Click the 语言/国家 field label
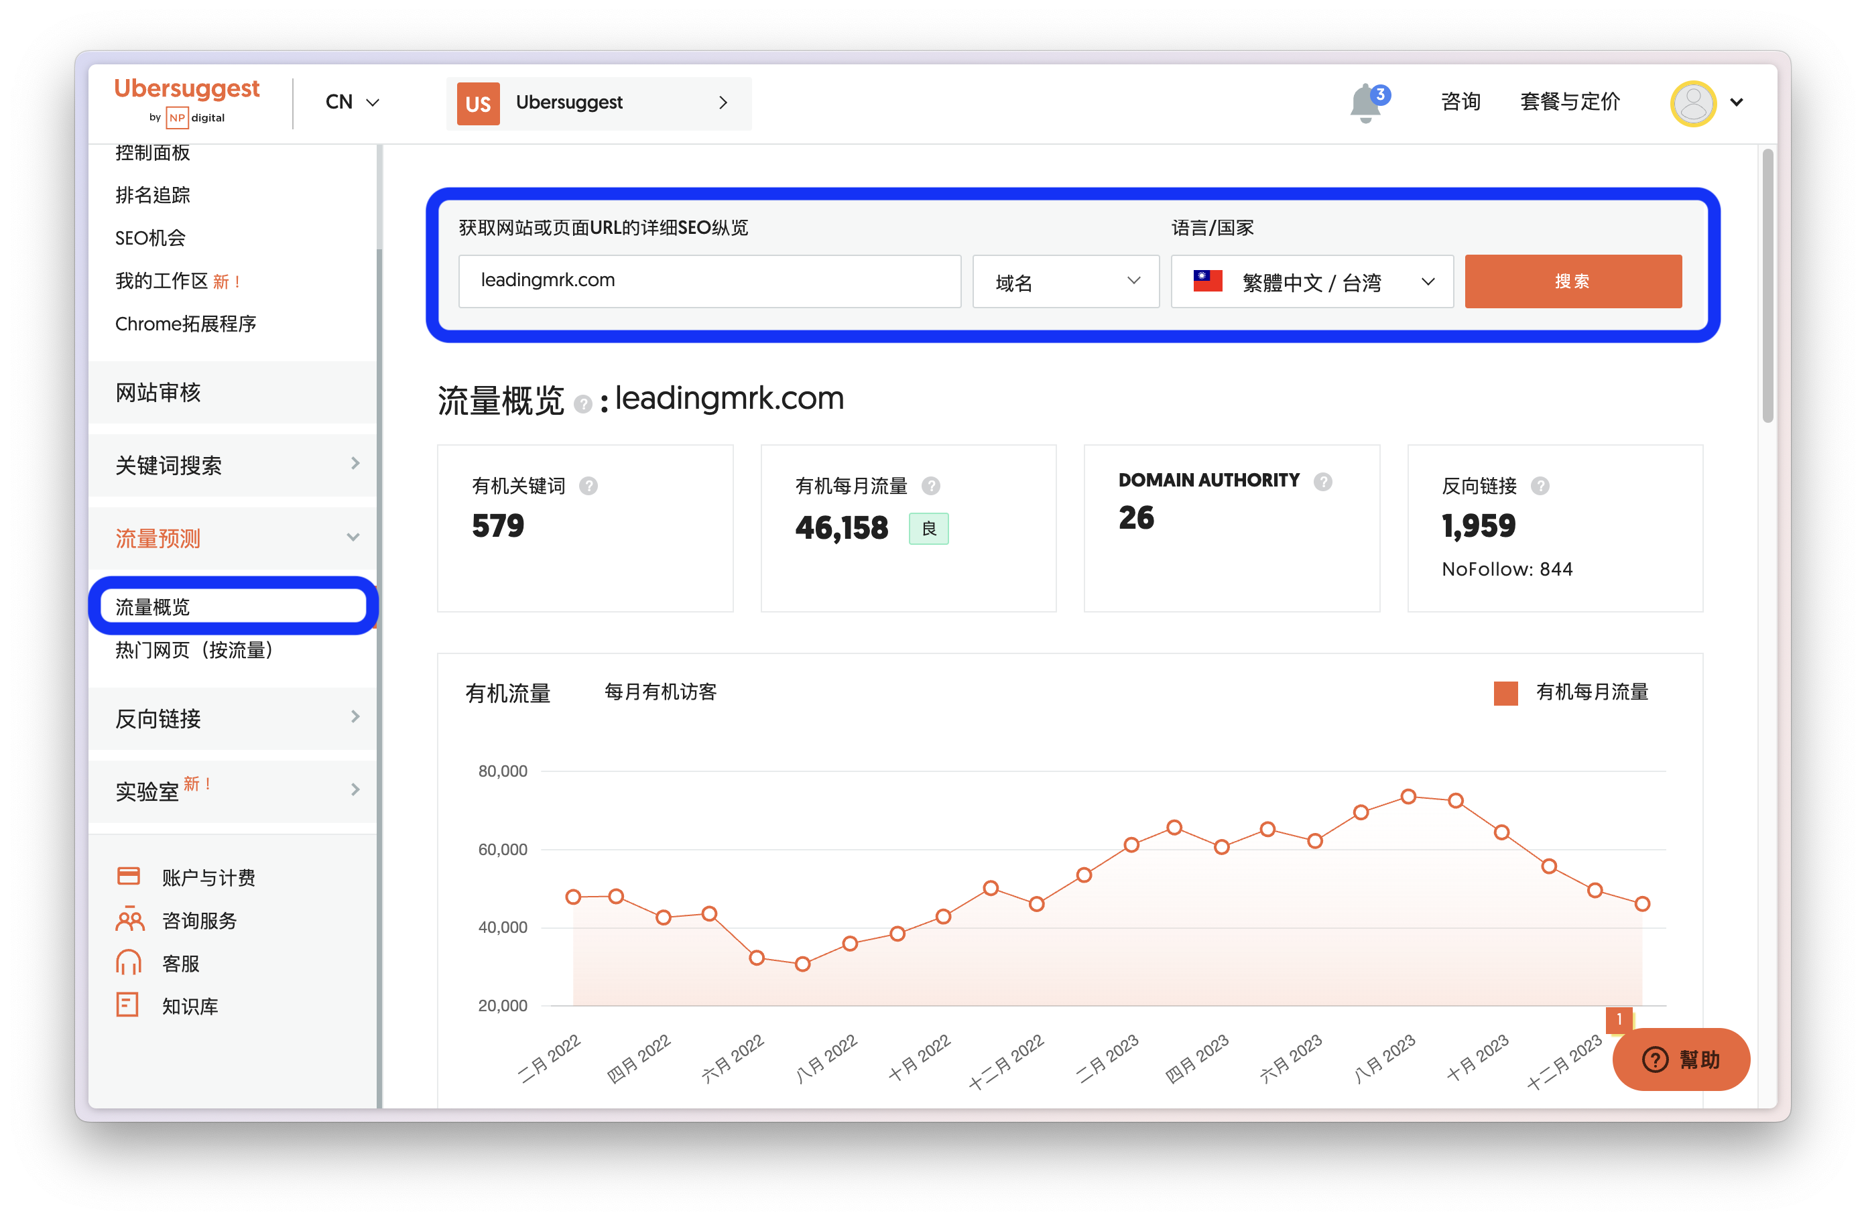Screen dimensions: 1866x1221 click(x=1213, y=228)
